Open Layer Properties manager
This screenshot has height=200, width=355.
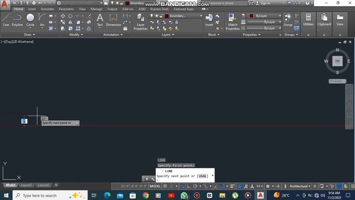pos(140,22)
